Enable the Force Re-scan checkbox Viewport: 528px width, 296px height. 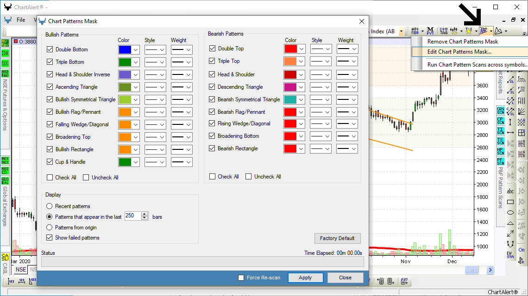[x=241, y=277]
